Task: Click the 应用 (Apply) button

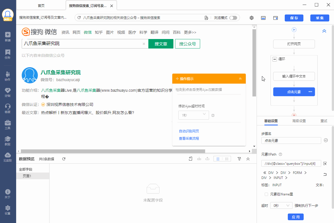Action: coord(296,217)
